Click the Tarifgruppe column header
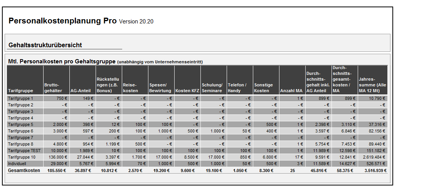 [20, 91]
